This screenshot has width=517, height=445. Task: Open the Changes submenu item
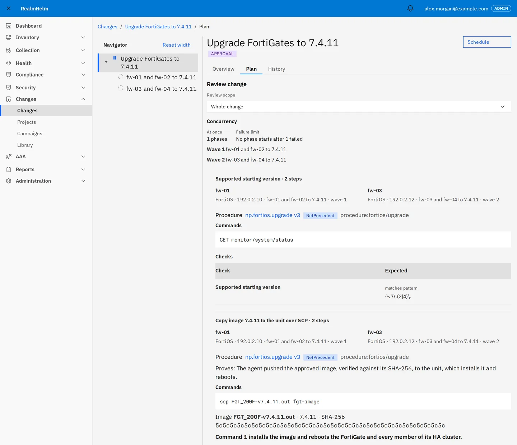coord(46,111)
